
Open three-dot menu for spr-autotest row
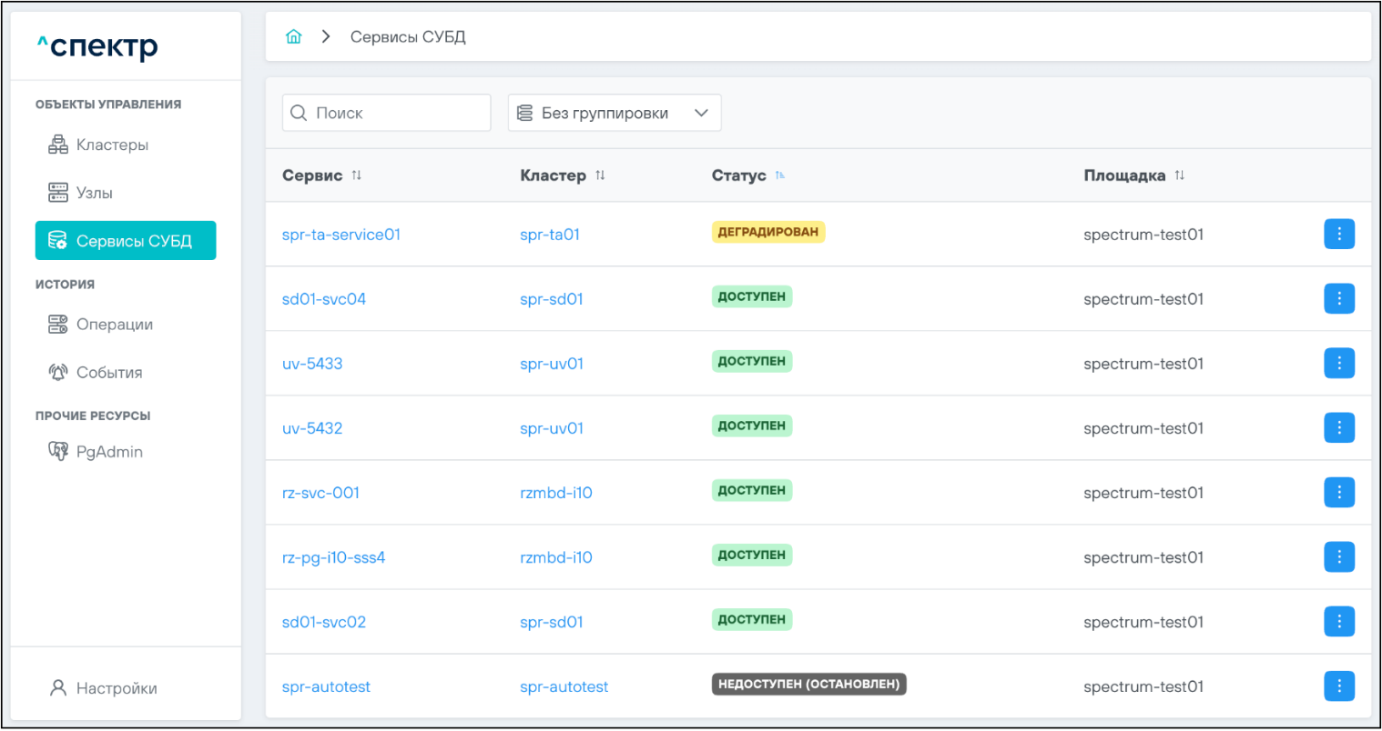pyautogui.click(x=1338, y=686)
